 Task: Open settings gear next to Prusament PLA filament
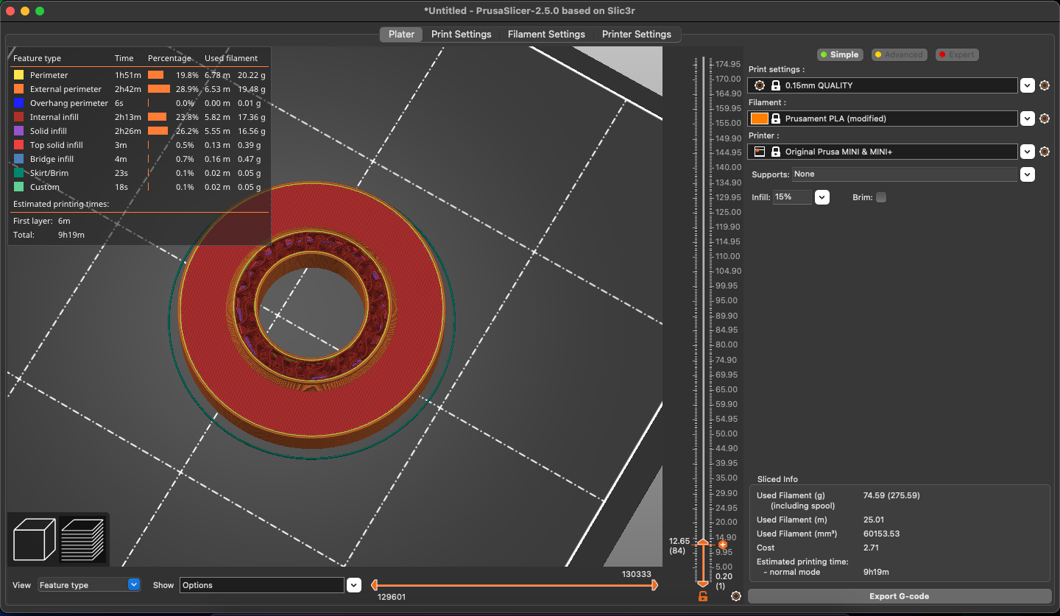1045,118
